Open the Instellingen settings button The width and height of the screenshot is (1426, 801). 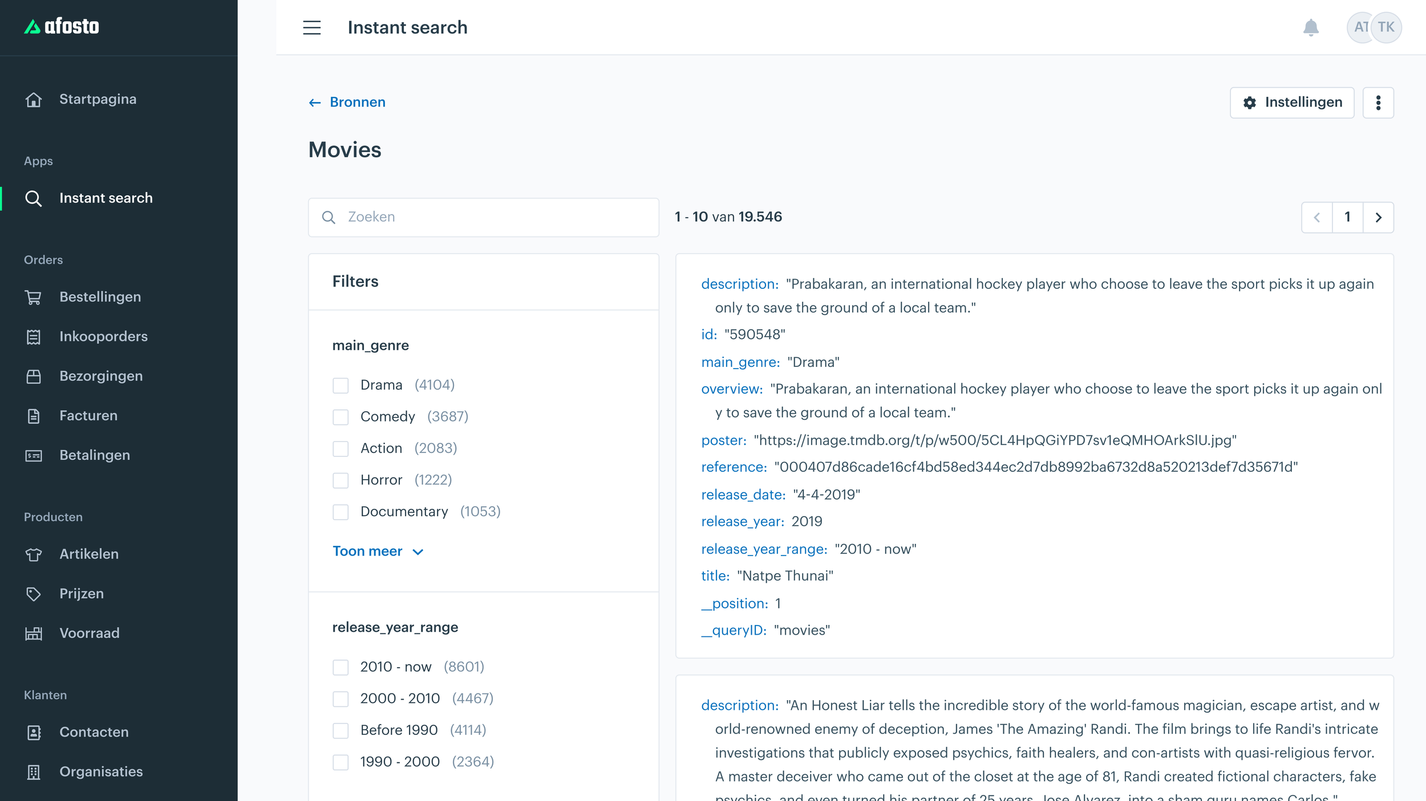click(x=1291, y=103)
